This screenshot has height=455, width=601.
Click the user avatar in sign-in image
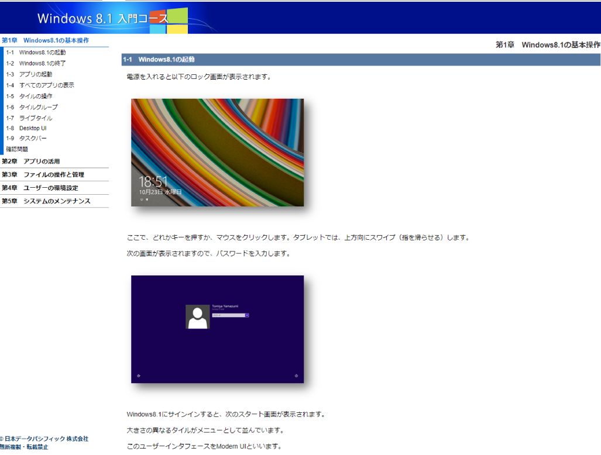(197, 317)
